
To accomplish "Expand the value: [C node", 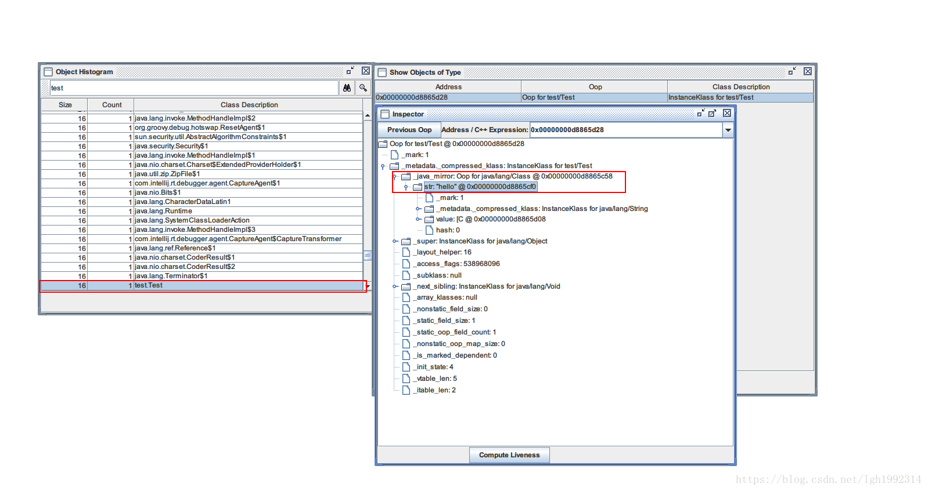I will tap(418, 219).
